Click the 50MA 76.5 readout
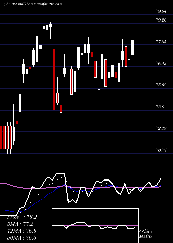Image resolution: width=173 pixels, height=243 pixels. [21, 237]
